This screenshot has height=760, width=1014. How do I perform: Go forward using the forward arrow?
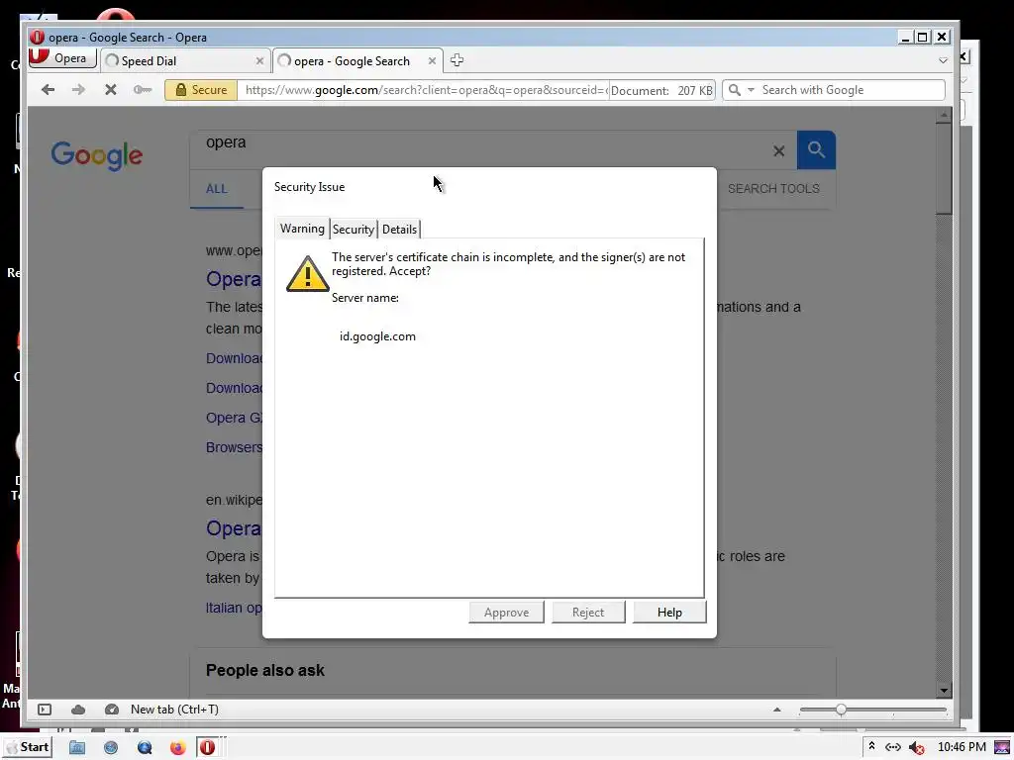click(x=78, y=90)
